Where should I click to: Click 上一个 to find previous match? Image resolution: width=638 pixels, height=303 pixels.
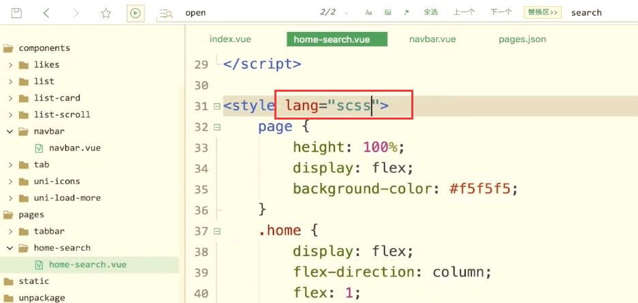pos(464,12)
